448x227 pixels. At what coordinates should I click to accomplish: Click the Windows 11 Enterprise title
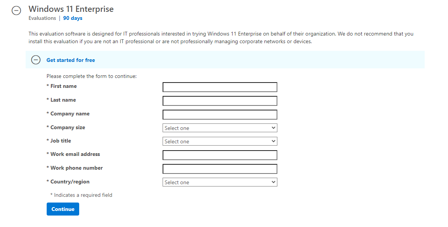pos(71,9)
